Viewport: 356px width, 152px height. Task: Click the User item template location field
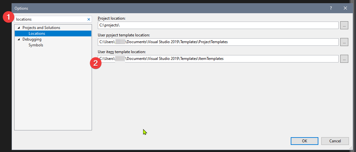pos(218,59)
